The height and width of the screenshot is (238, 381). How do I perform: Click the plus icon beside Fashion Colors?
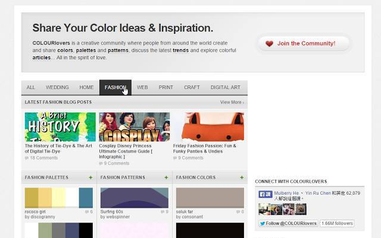242,177
